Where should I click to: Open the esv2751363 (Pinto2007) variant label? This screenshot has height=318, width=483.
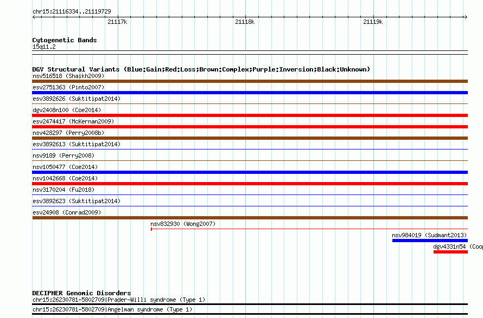[x=68, y=87]
